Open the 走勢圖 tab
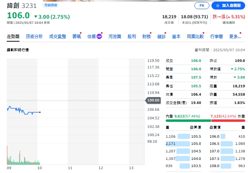The height and width of the screenshot is (173, 248). tap(13, 37)
